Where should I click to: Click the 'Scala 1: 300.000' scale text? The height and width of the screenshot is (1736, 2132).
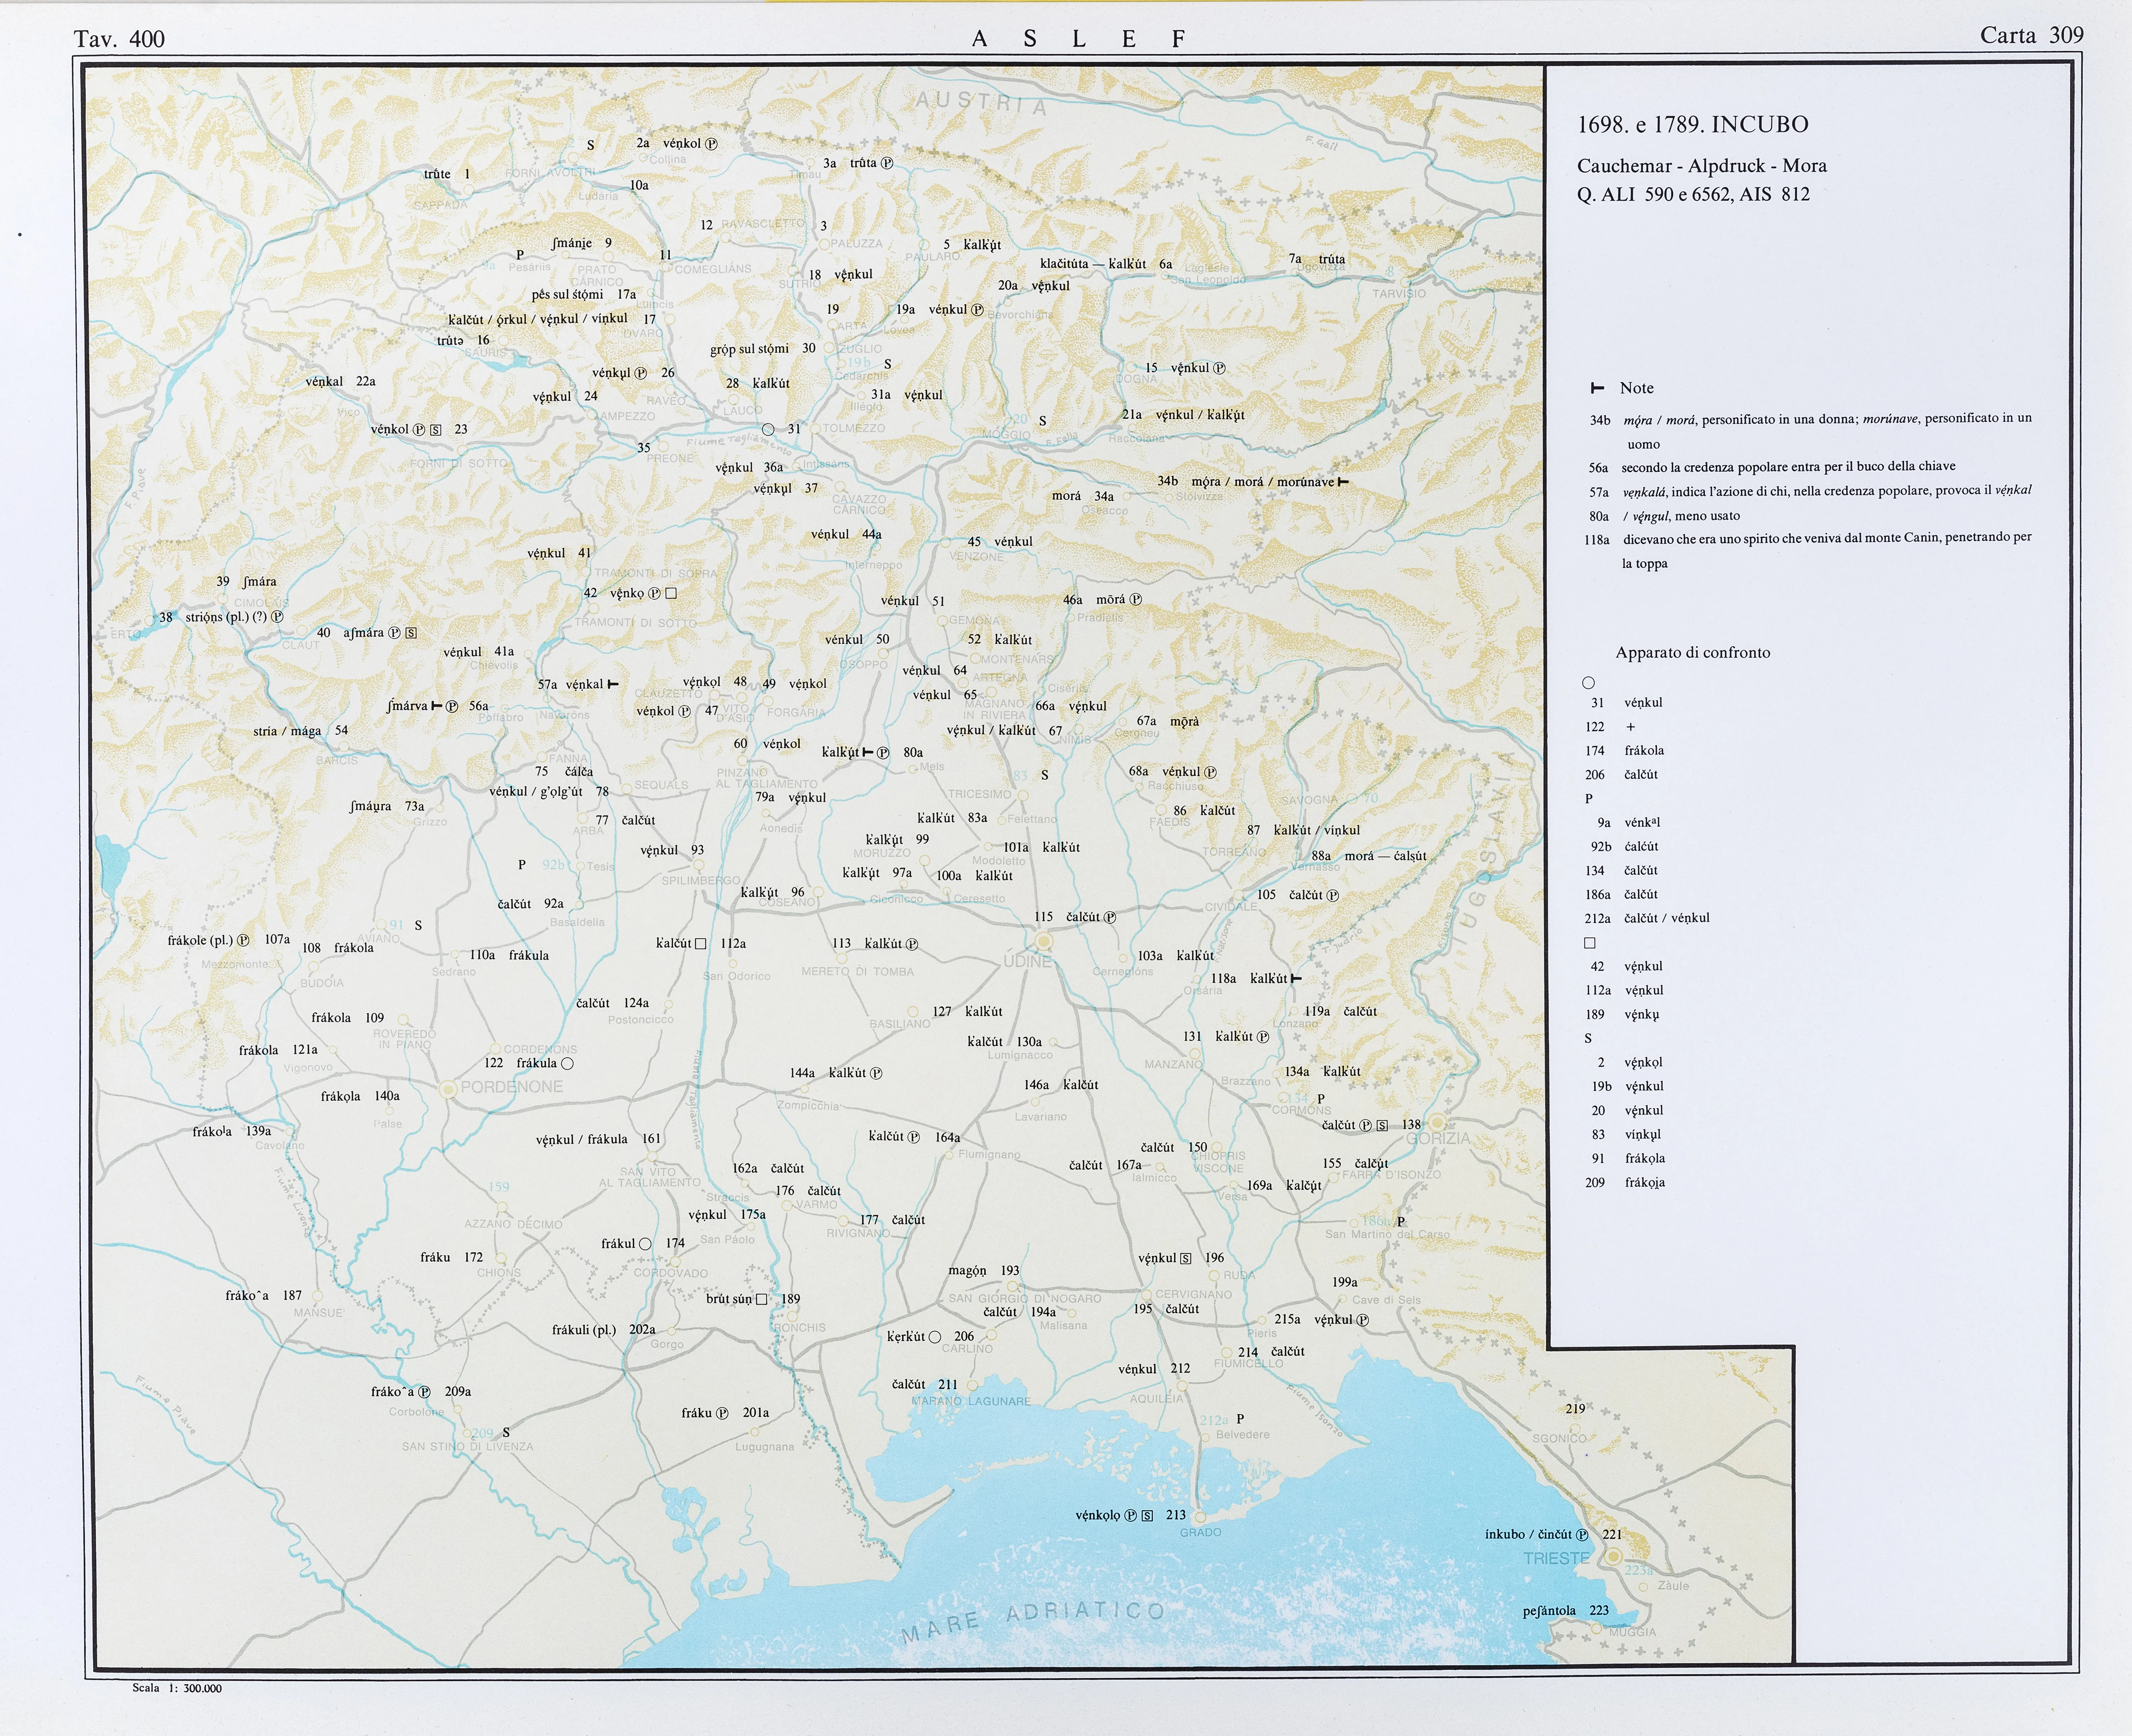pyautogui.click(x=177, y=1688)
